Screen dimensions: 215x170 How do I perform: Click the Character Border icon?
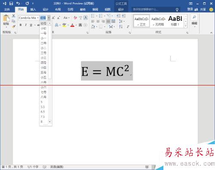[x=86, y=18]
